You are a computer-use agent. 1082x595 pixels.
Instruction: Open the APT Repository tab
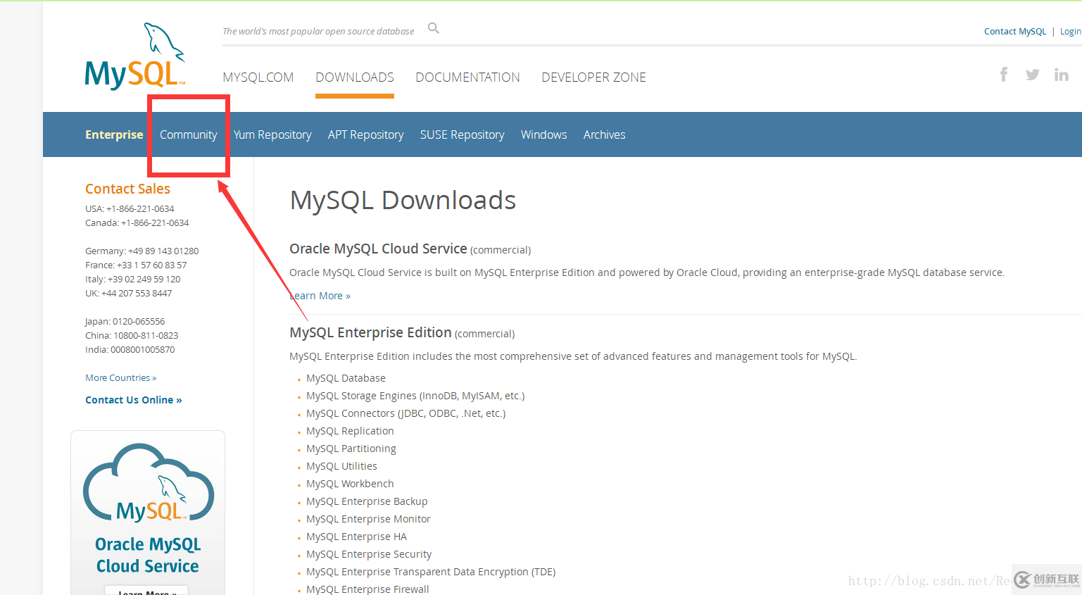click(366, 134)
